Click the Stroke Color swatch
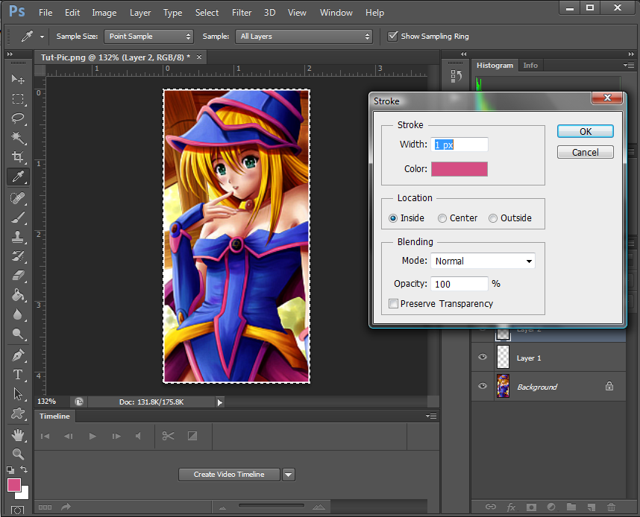640x517 pixels. pyautogui.click(x=459, y=169)
